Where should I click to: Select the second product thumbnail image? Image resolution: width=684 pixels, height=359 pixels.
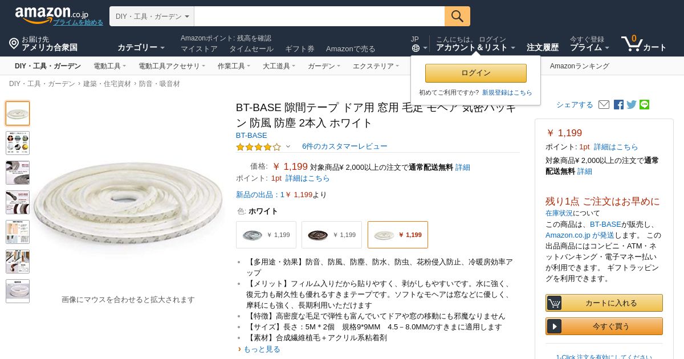[x=18, y=143]
